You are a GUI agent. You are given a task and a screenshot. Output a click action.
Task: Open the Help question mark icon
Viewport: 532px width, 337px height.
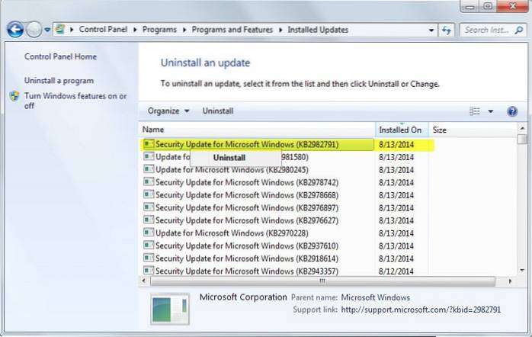tap(512, 111)
